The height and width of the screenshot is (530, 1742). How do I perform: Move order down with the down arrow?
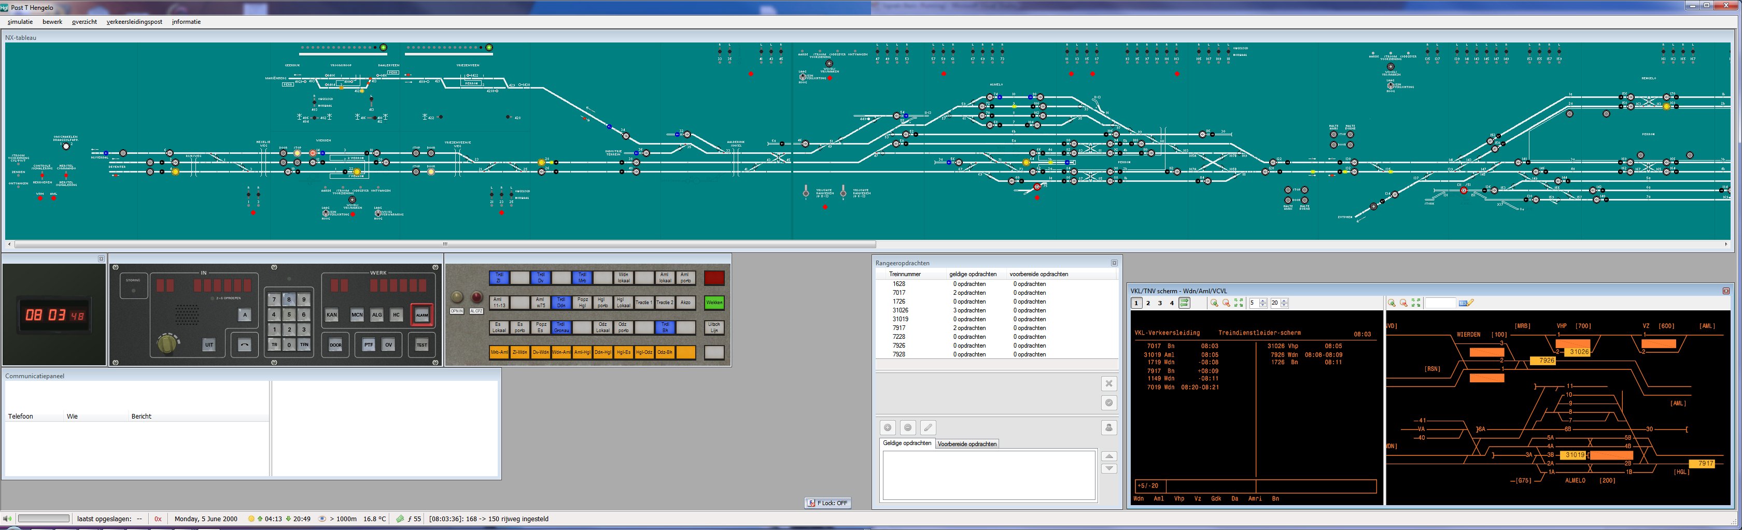(1108, 468)
